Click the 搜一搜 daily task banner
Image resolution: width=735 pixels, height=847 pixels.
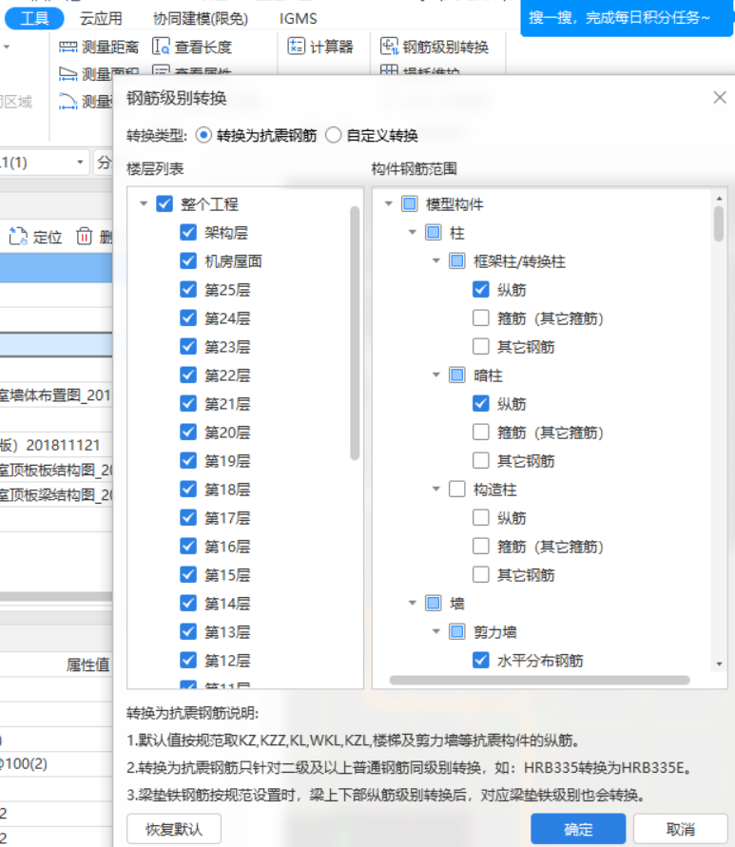[x=626, y=18]
